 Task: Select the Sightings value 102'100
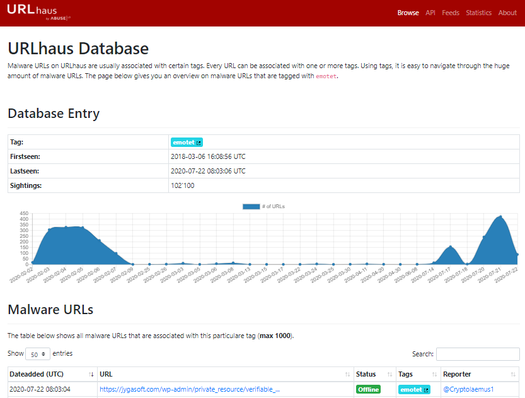pyautogui.click(x=183, y=185)
